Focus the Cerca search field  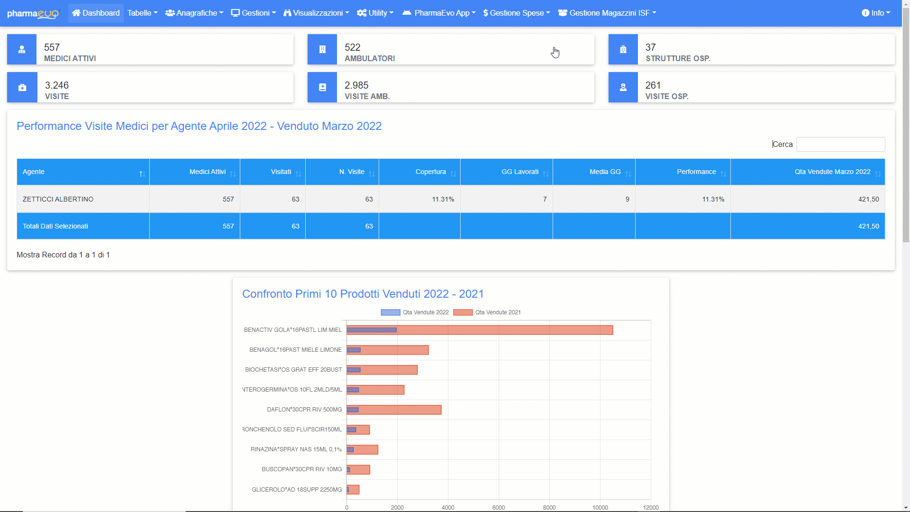coord(840,145)
